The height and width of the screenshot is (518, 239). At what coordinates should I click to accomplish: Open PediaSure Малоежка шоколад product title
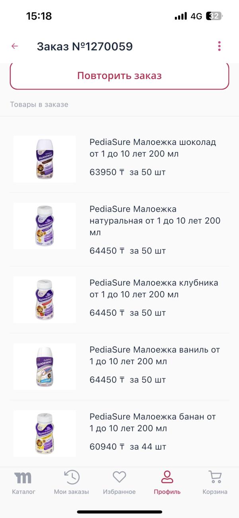[153, 148]
